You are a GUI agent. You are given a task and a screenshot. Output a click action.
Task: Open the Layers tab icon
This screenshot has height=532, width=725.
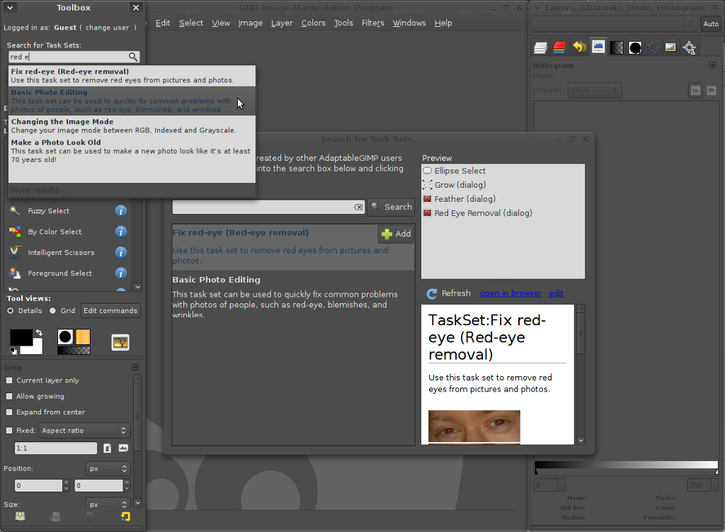pos(540,47)
